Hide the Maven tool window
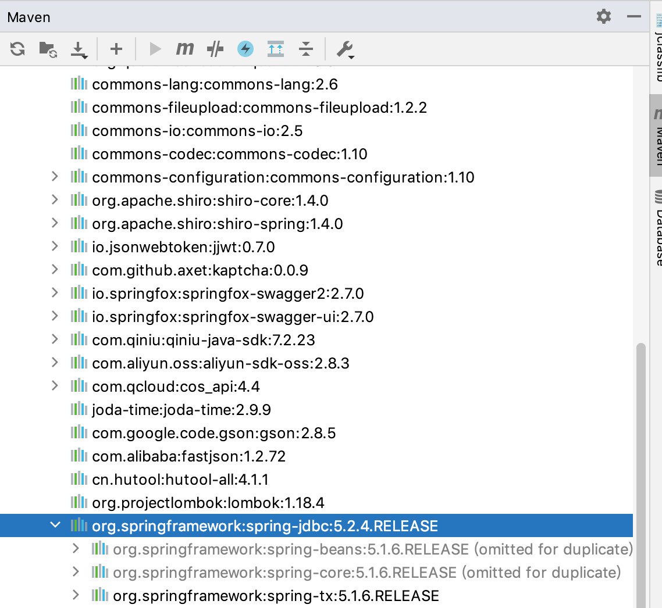This screenshot has width=662, height=608. [633, 16]
